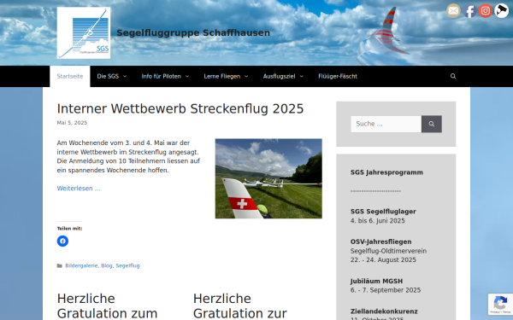Open the email contact icon

coord(453,11)
